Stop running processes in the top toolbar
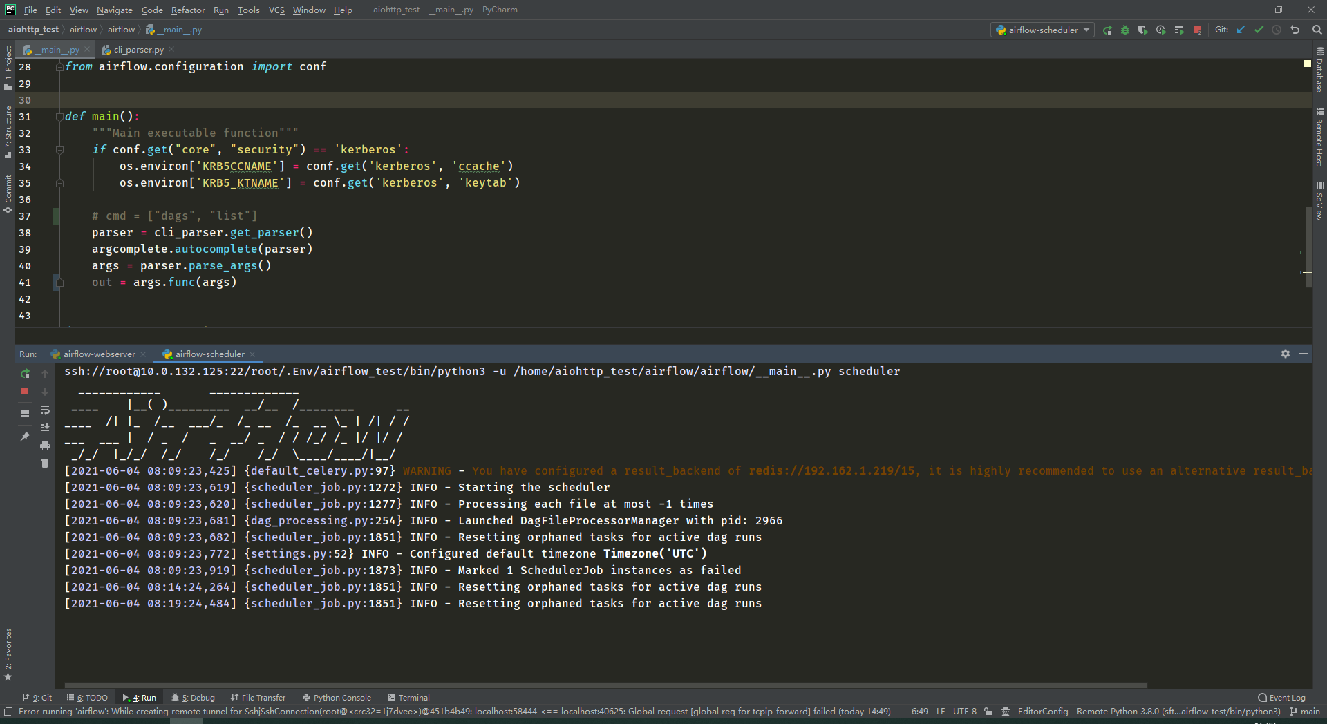The width and height of the screenshot is (1327, 724). (1197, 30)
